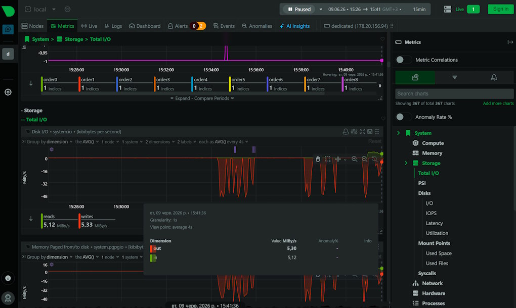Open Disk I/O chart settings sliders icon
Image resolution: width=516 pixels, height=308 pixels.
(x=354, y=132)
